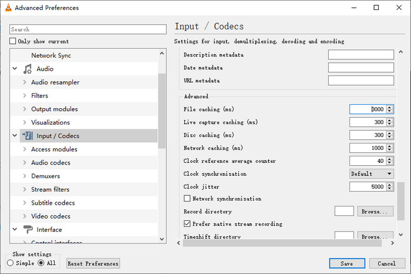This screenshot has width=411, height=274.
Task: Select the All show settings radio
Action: tap(41, 263)
